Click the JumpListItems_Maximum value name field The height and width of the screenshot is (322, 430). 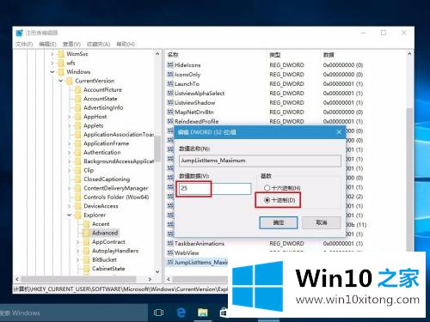click(260, 161)
